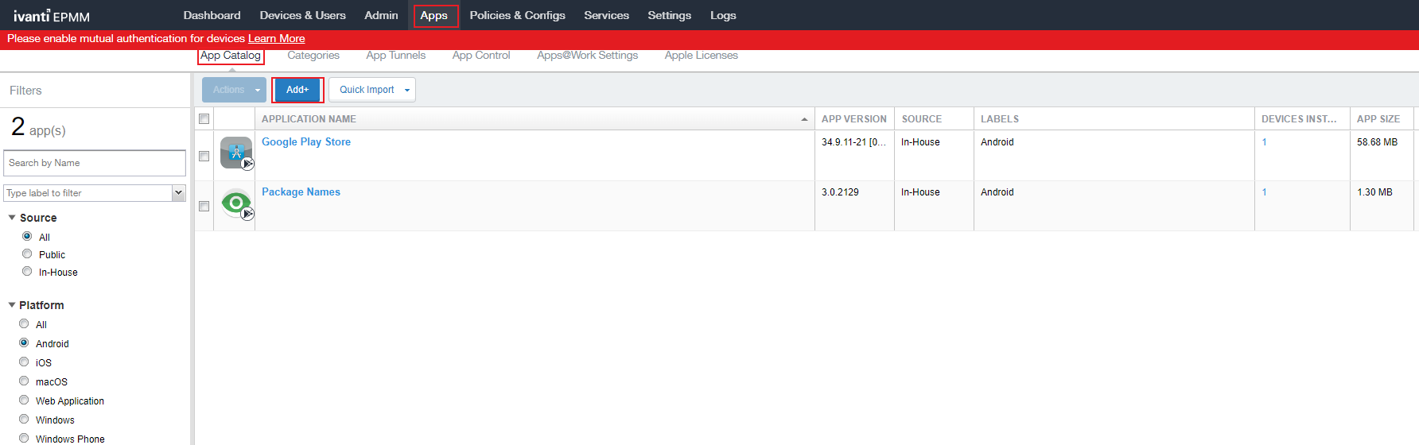Open devices installed count for Package Names
The height and width of the screenshot is (445, 1419).
tap(1264, 192)
